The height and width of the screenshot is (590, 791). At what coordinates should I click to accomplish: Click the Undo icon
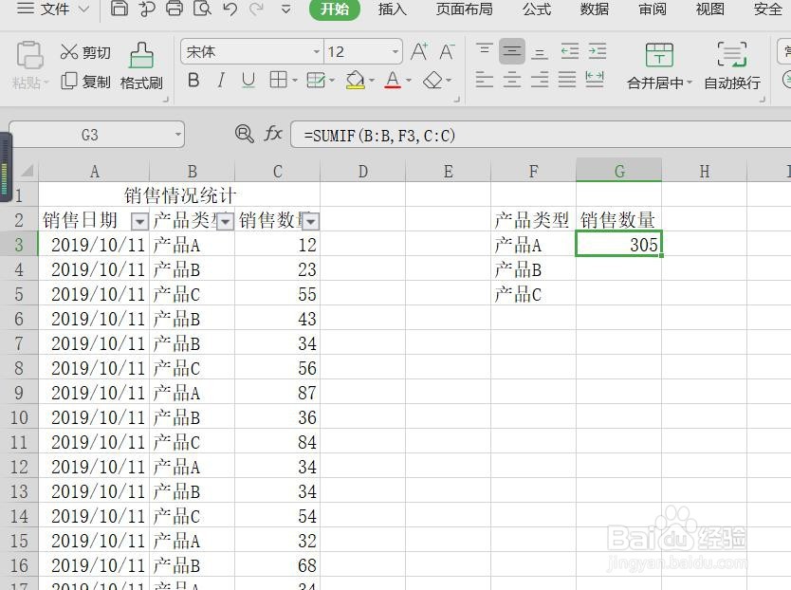click(228, 9)
